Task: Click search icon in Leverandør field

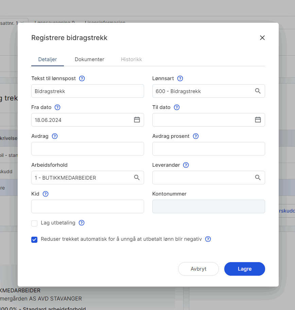Action: point(258,178)
